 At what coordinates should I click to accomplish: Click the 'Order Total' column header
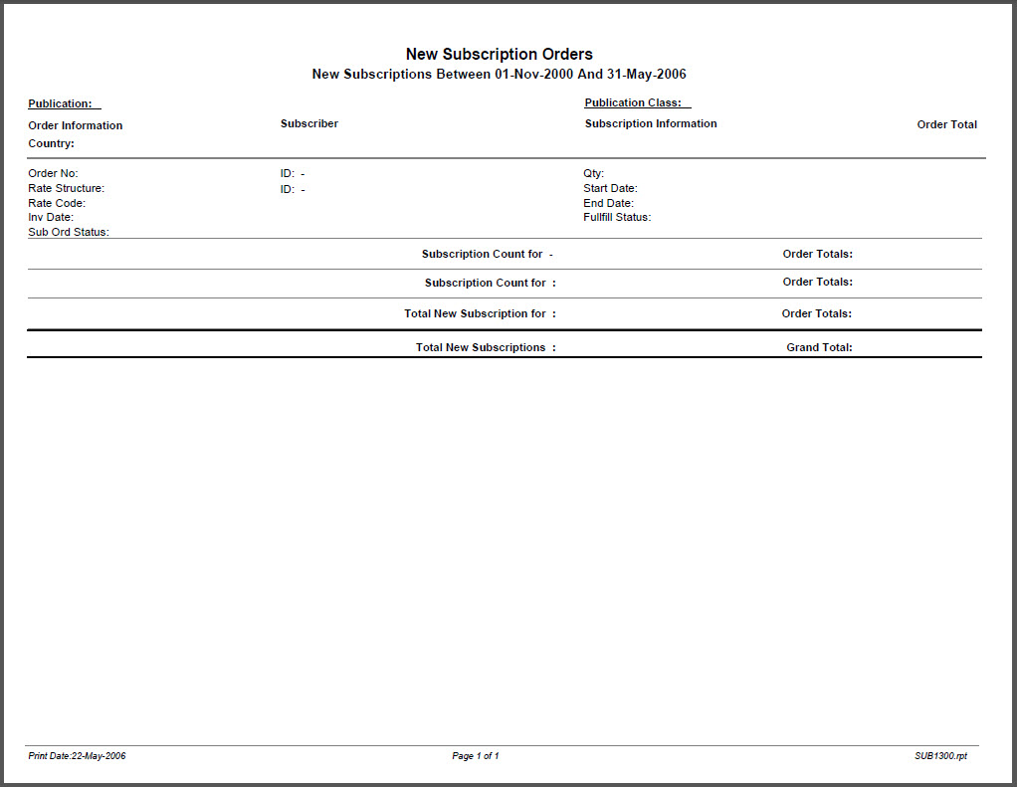coord(947,124)
